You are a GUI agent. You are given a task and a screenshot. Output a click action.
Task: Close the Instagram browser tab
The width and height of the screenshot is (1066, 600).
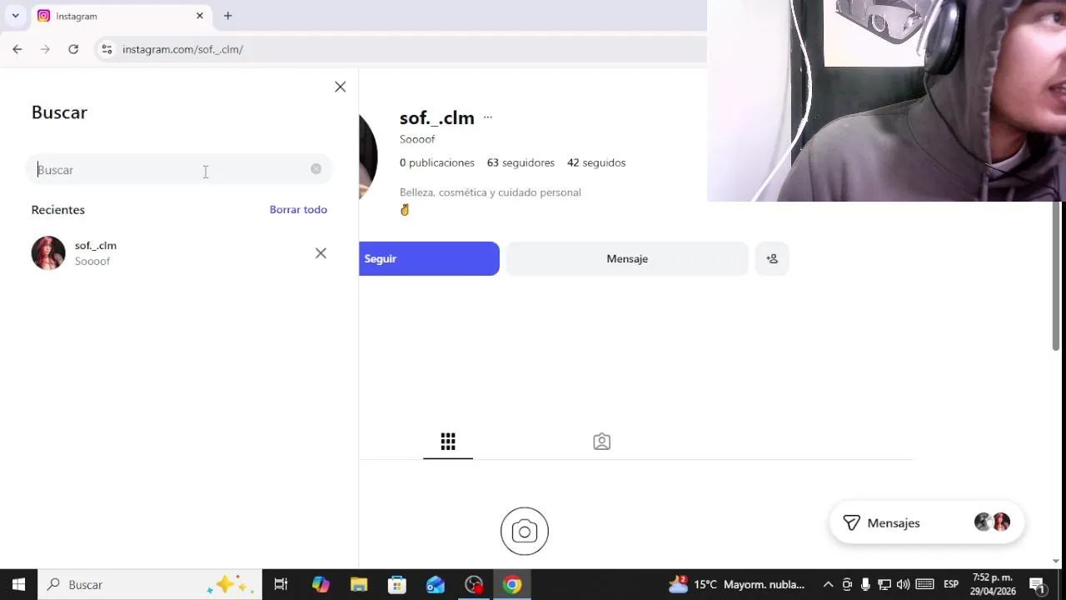pos(200,16)
